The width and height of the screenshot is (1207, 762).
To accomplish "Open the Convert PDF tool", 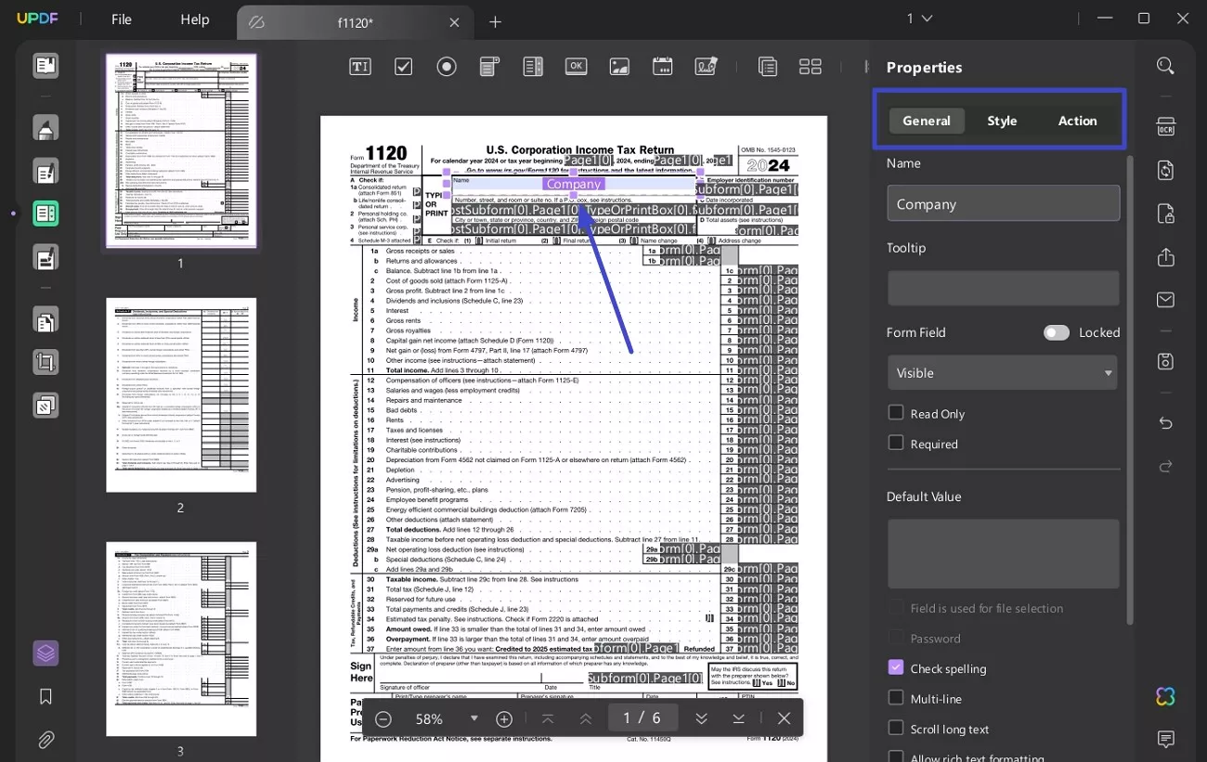I will 1166,171.
